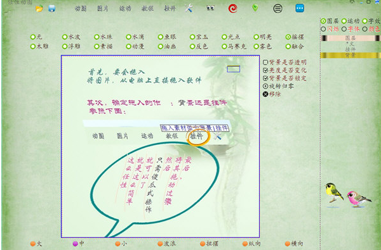Select the 挂件 layer in the layer list
381x250 pixels.
tap(350, 49)
